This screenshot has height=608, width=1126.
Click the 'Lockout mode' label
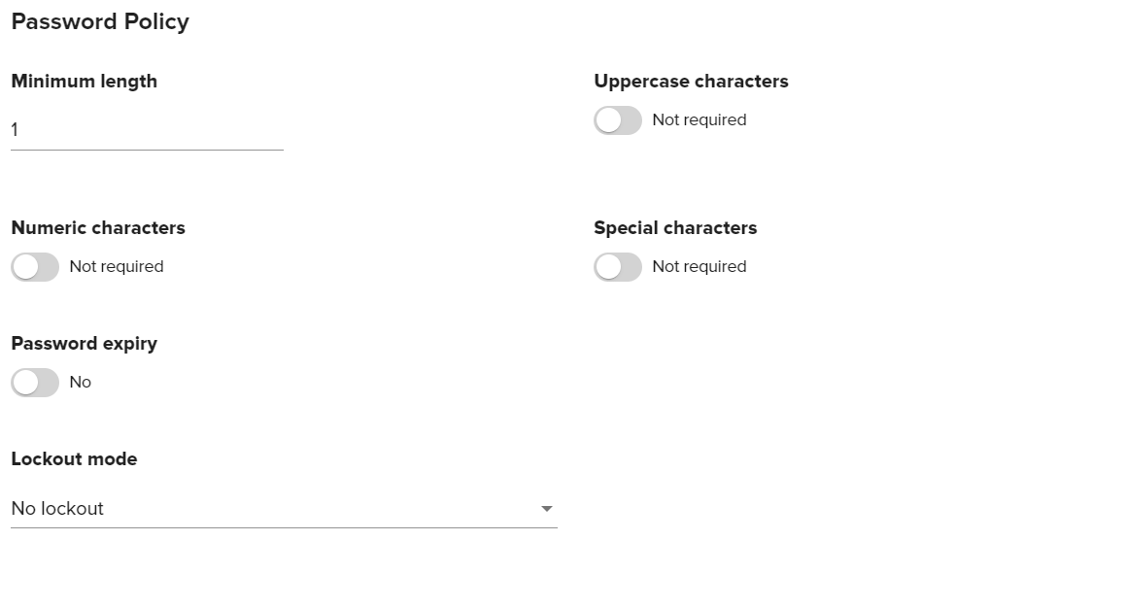(x=74, y=459)
